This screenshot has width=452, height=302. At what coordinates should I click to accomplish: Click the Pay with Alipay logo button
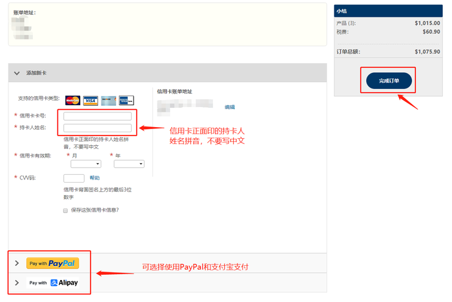tap(52, 283)
